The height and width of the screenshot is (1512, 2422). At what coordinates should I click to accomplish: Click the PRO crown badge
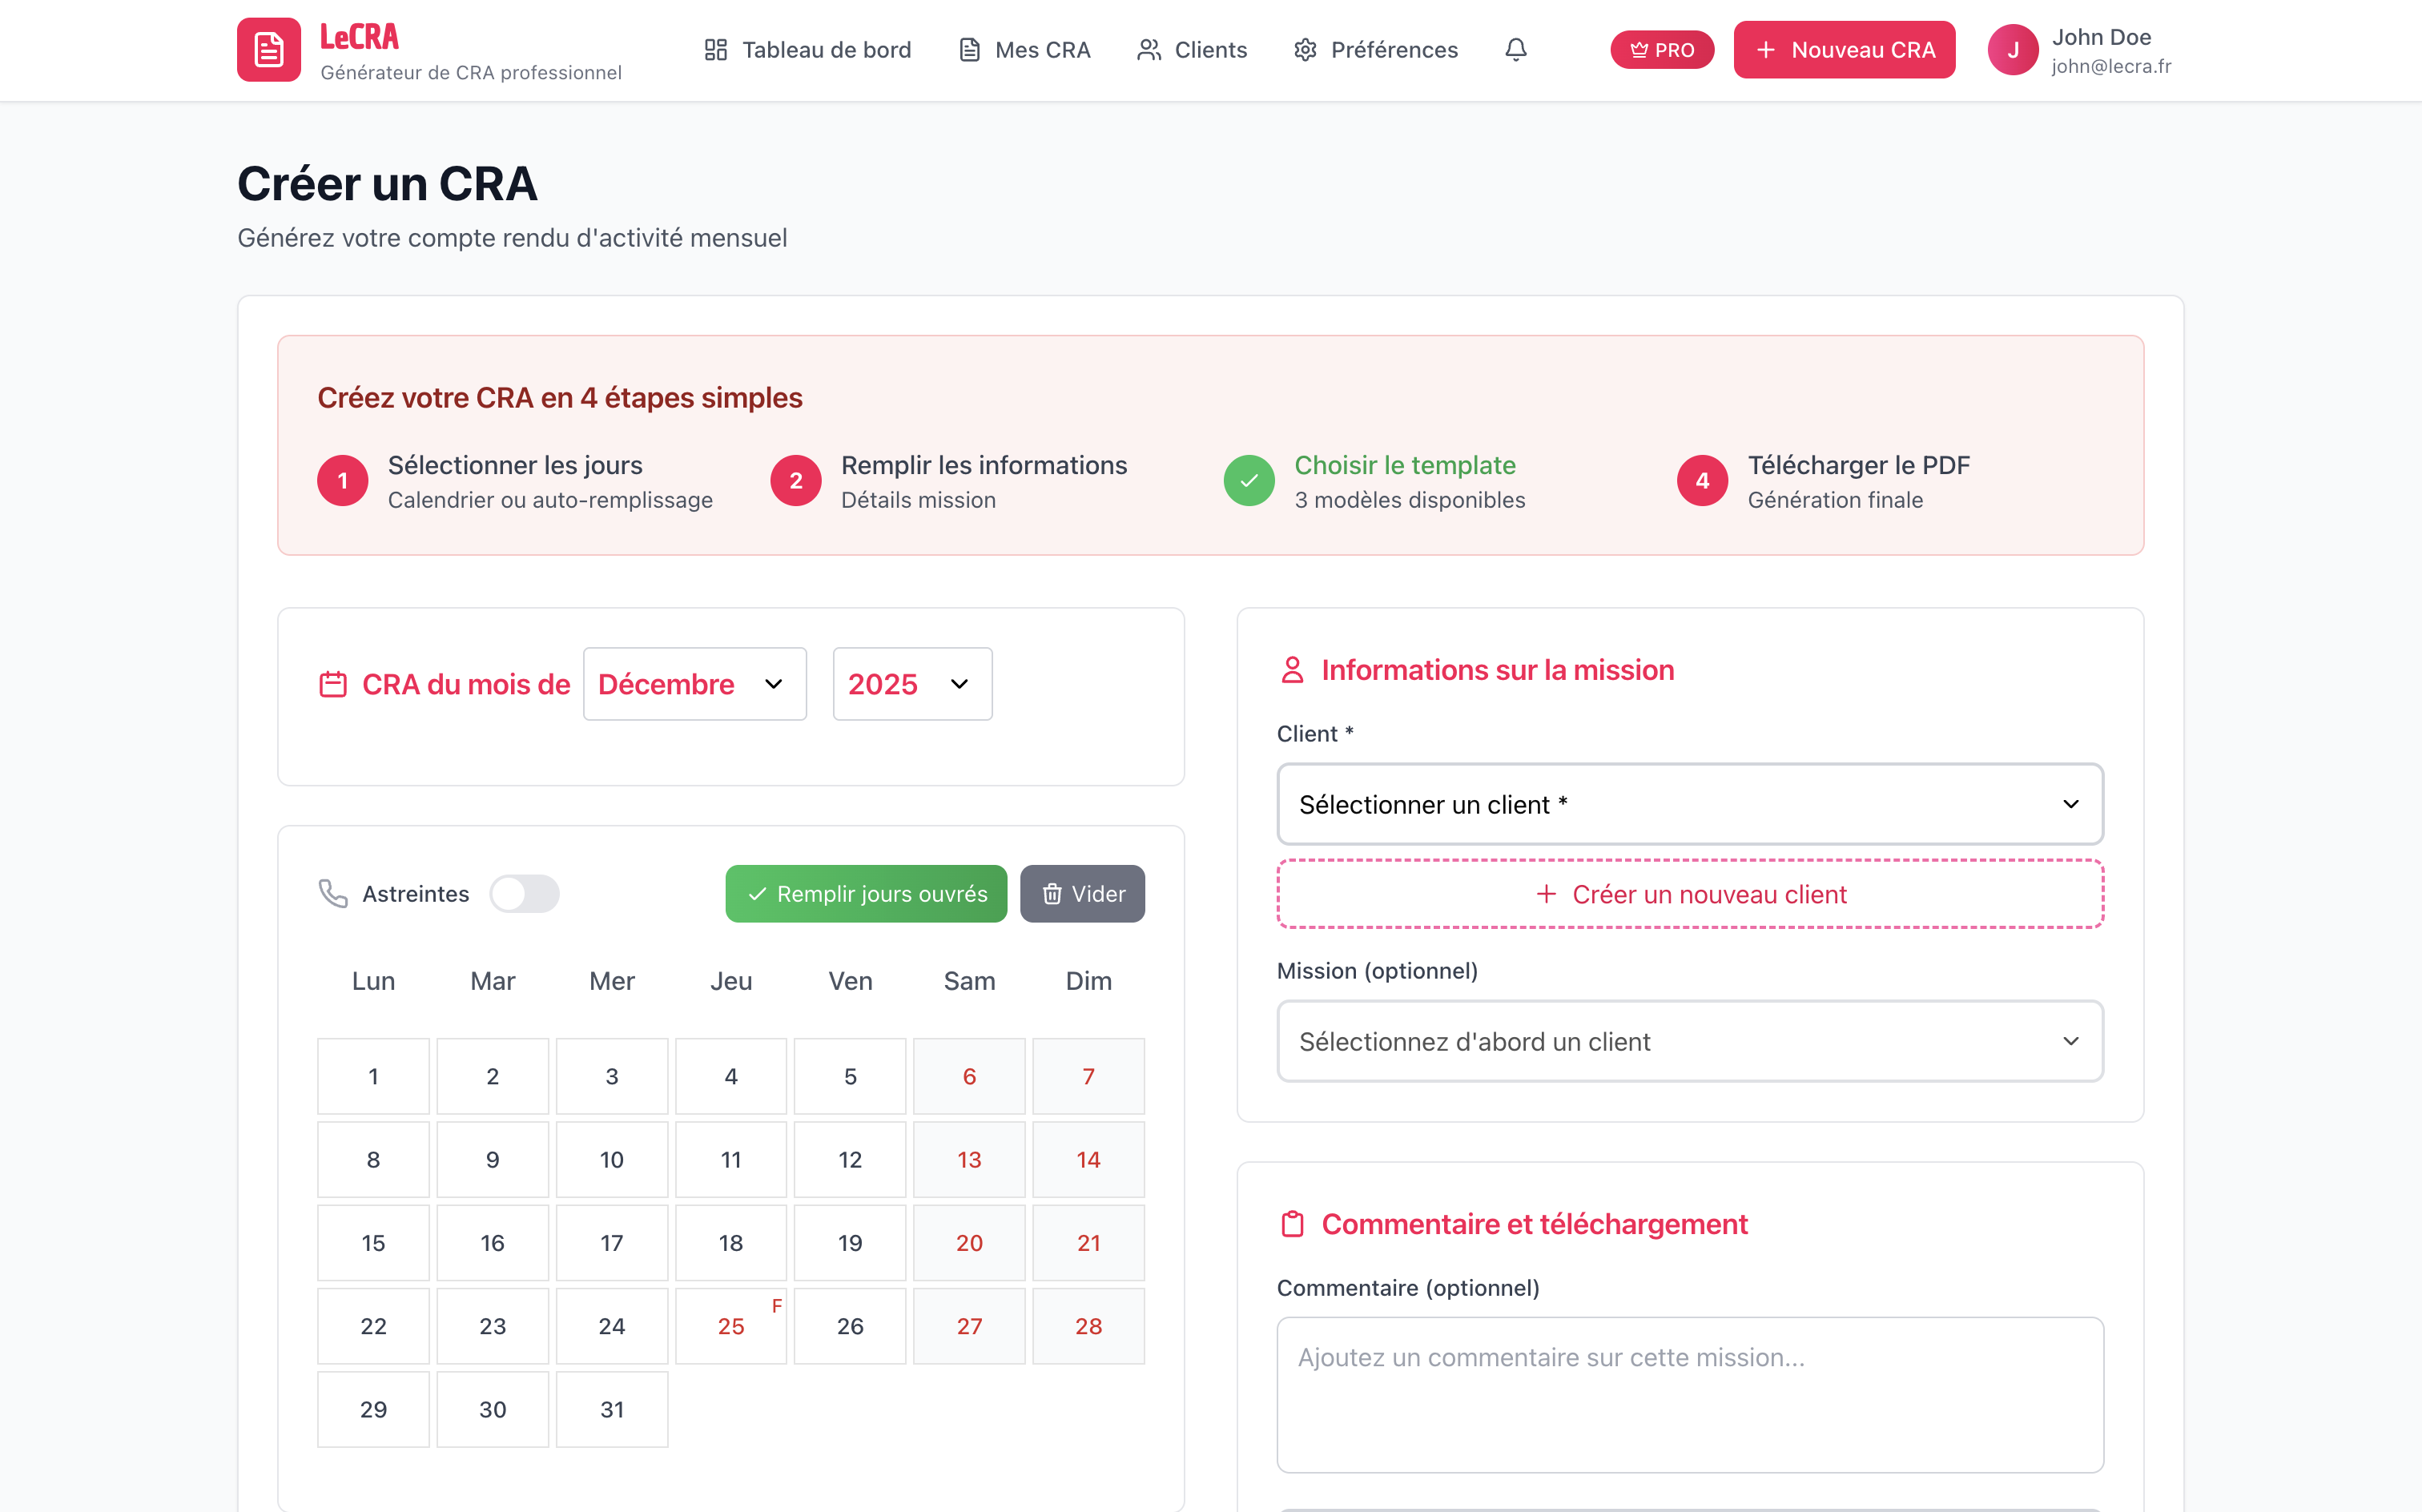[1661, 49]
